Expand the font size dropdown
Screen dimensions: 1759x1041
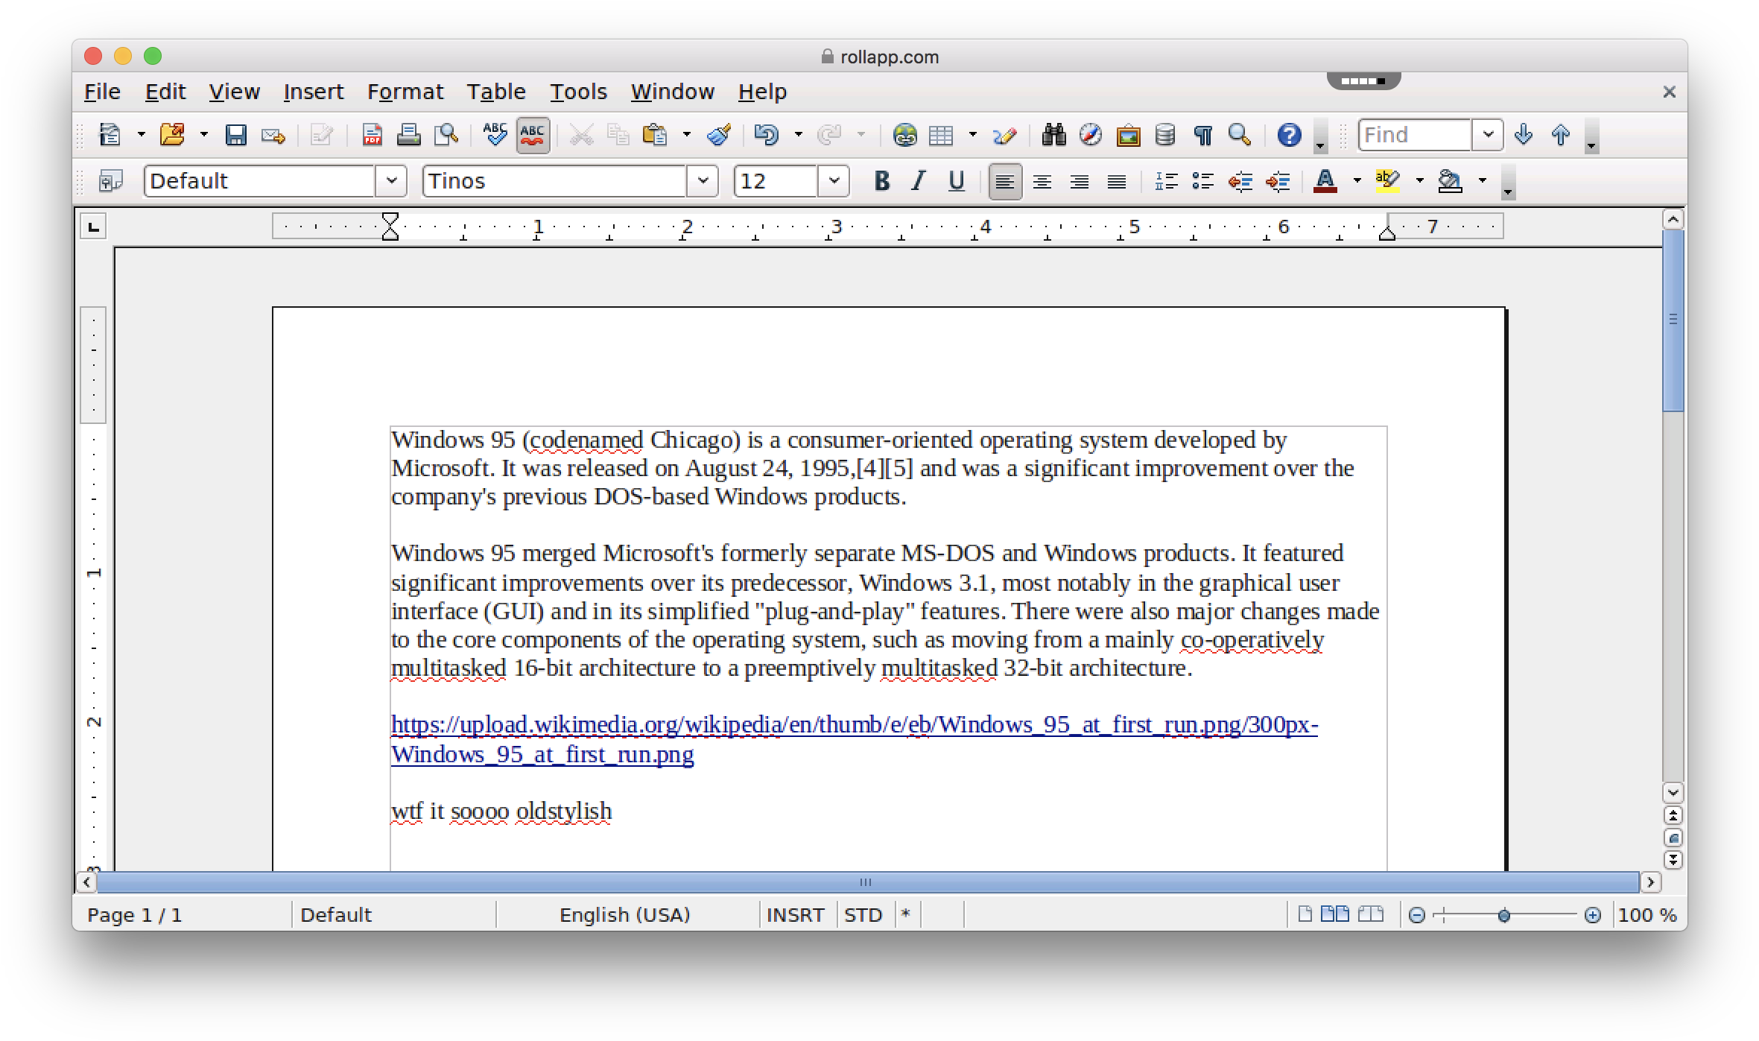click(x=834, y=180)
